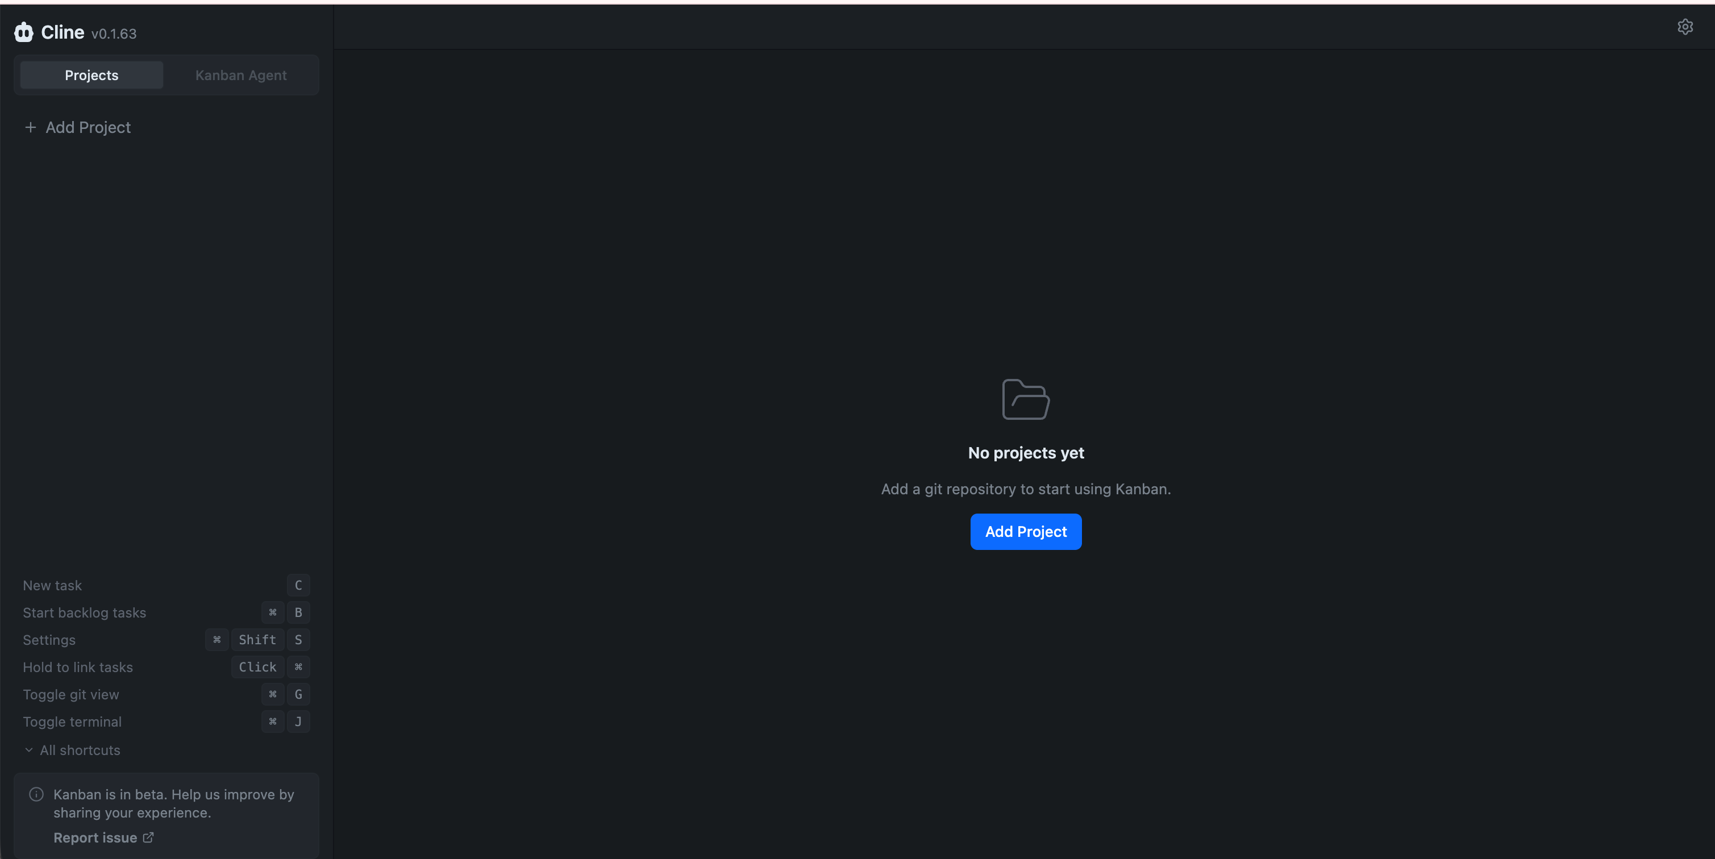Click the C key badge for New task
This screenshot has height=859, width=1715.
(x=298, y=586)
